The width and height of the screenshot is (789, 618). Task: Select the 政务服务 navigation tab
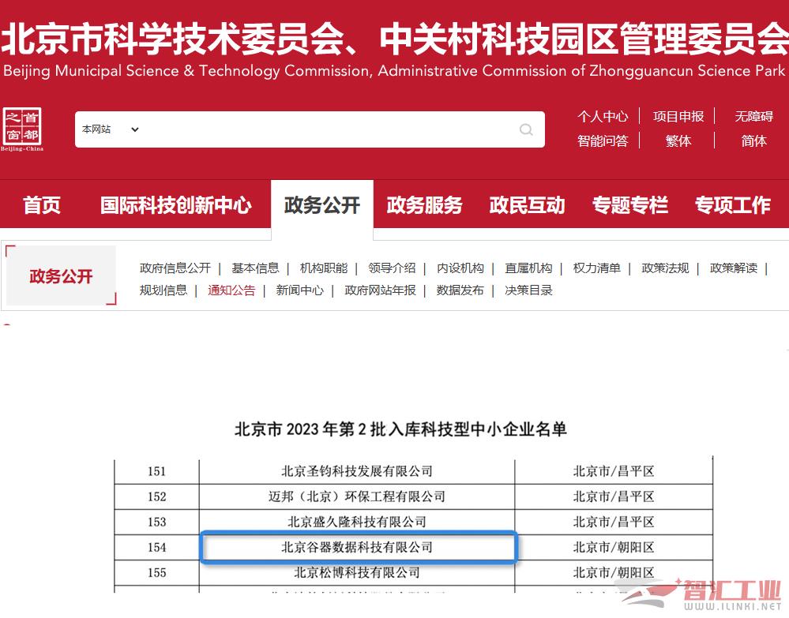[424, 205]
